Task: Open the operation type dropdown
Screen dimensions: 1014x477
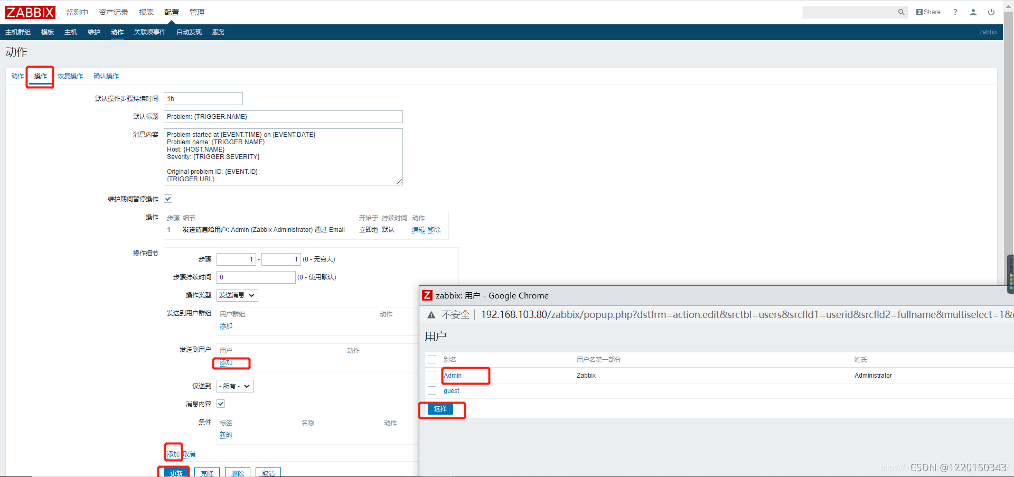Action: [237, 295]
